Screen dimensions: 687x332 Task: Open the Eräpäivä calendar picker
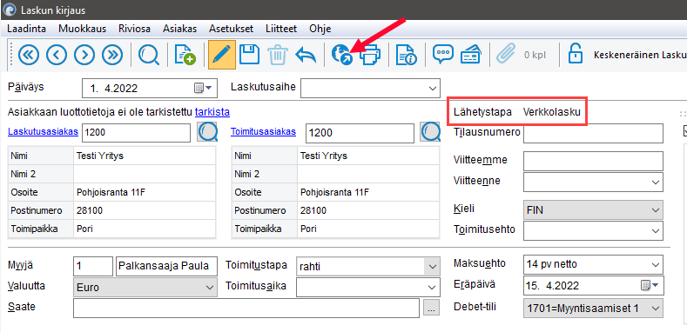pyautogui.click(x=650, y=286)
